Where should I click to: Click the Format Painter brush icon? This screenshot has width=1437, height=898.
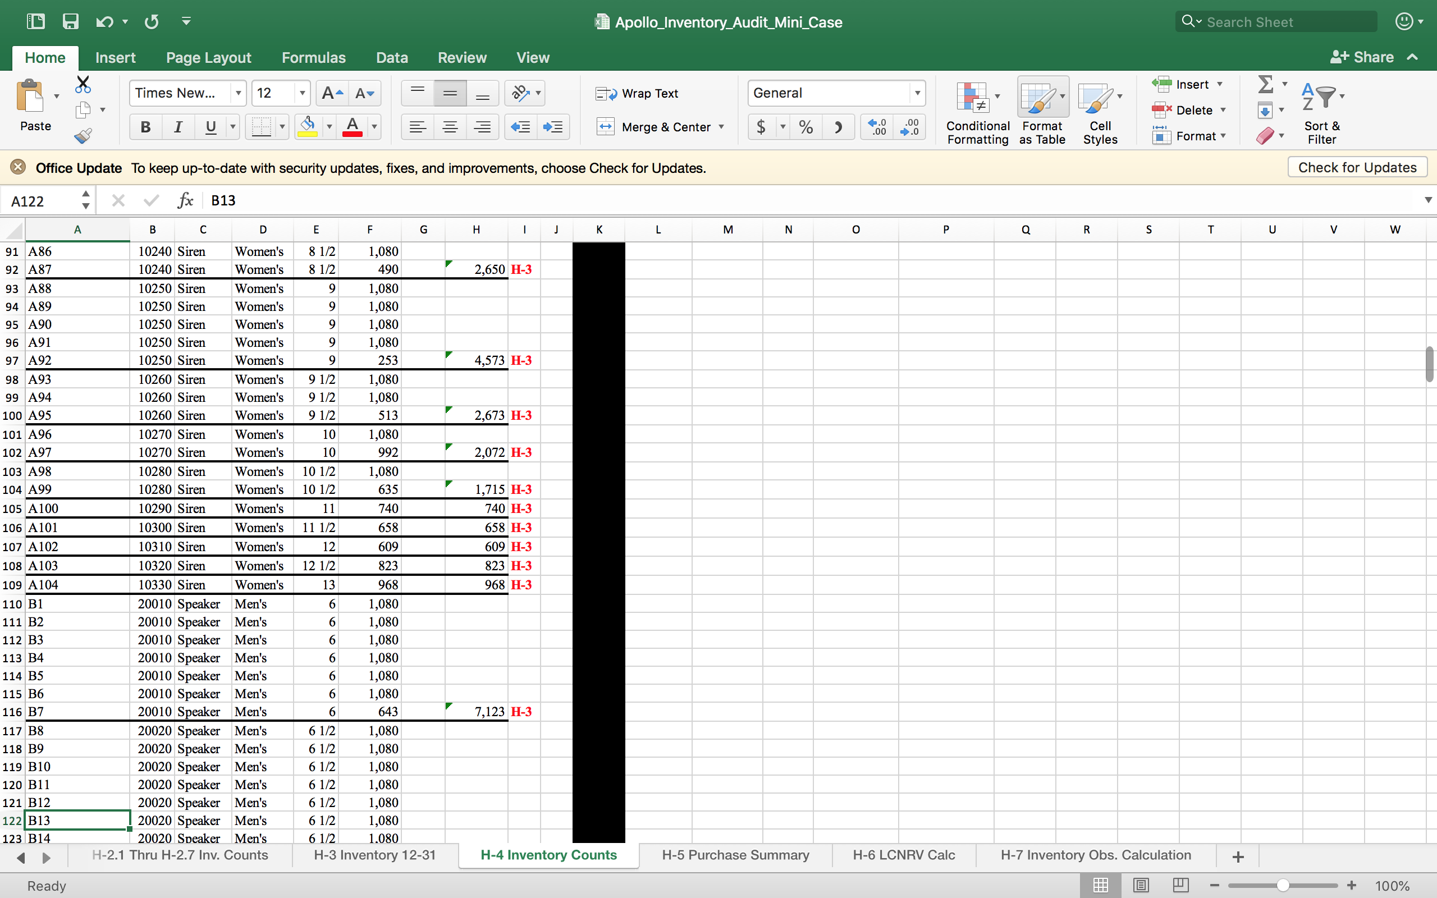pos(83,136)
